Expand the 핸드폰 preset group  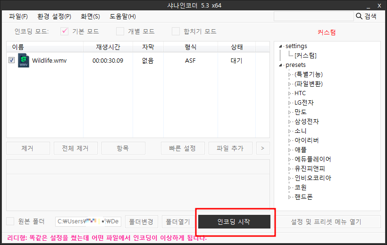click(x=289, y=197)
